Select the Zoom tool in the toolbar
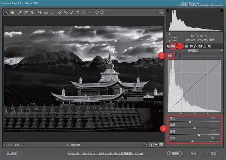This screenshot has width=226, height=160. click(6, 12)
